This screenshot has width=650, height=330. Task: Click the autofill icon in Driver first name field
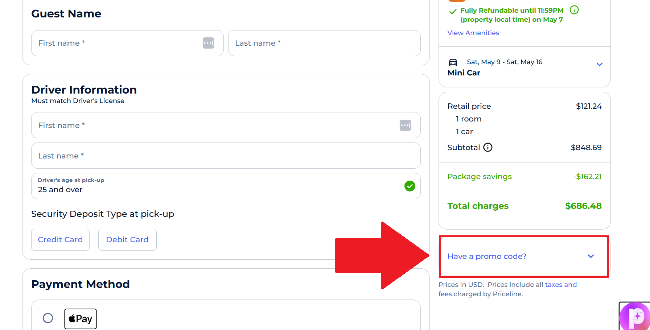(x=405, y=125)
